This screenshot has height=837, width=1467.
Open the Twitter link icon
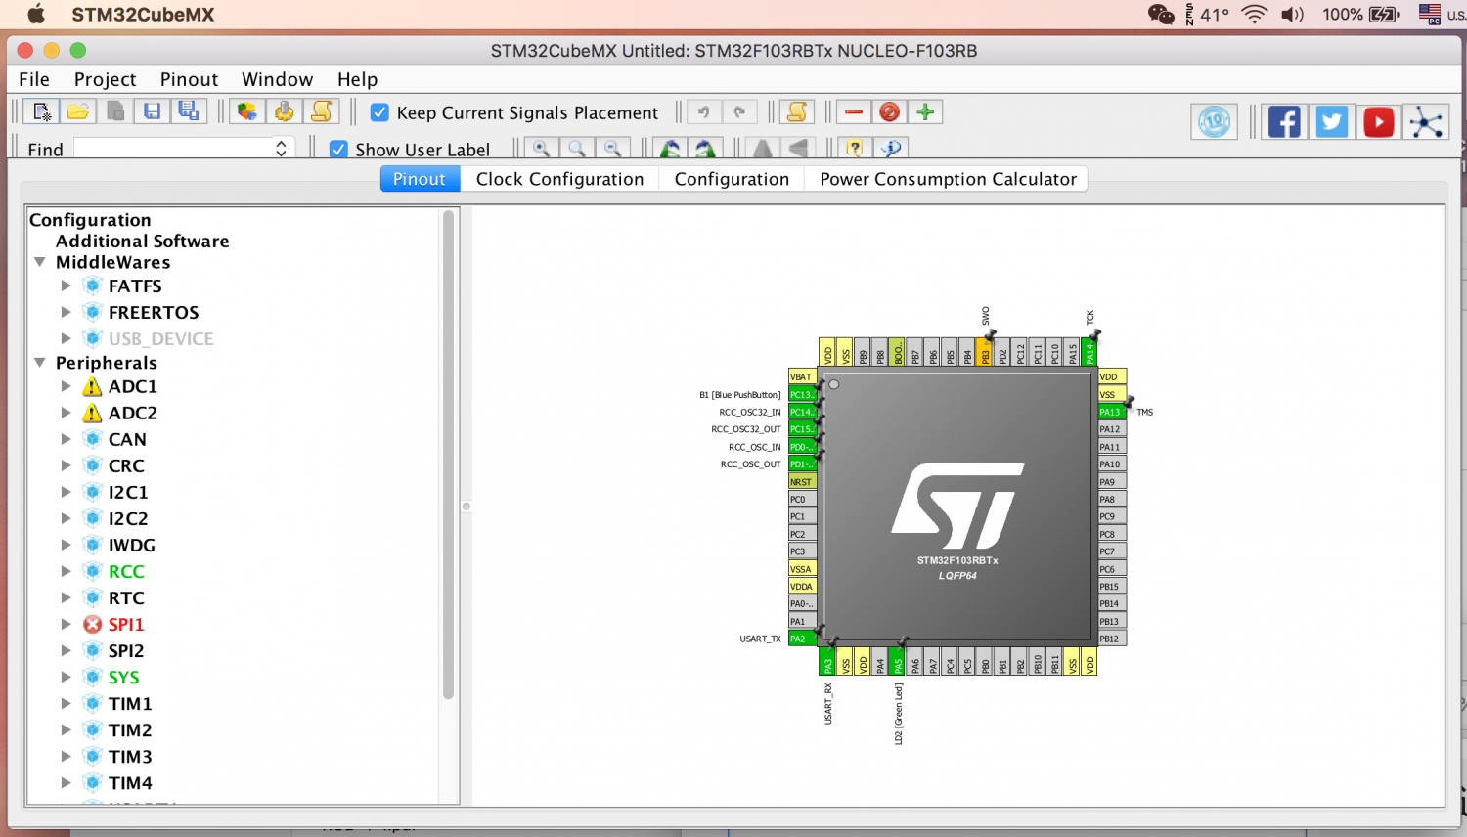[1331, 122]
